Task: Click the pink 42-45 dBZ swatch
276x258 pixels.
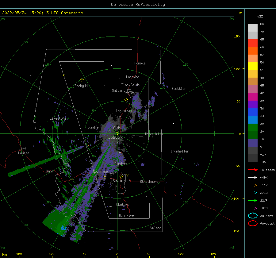Action: (x=253, y=89)
